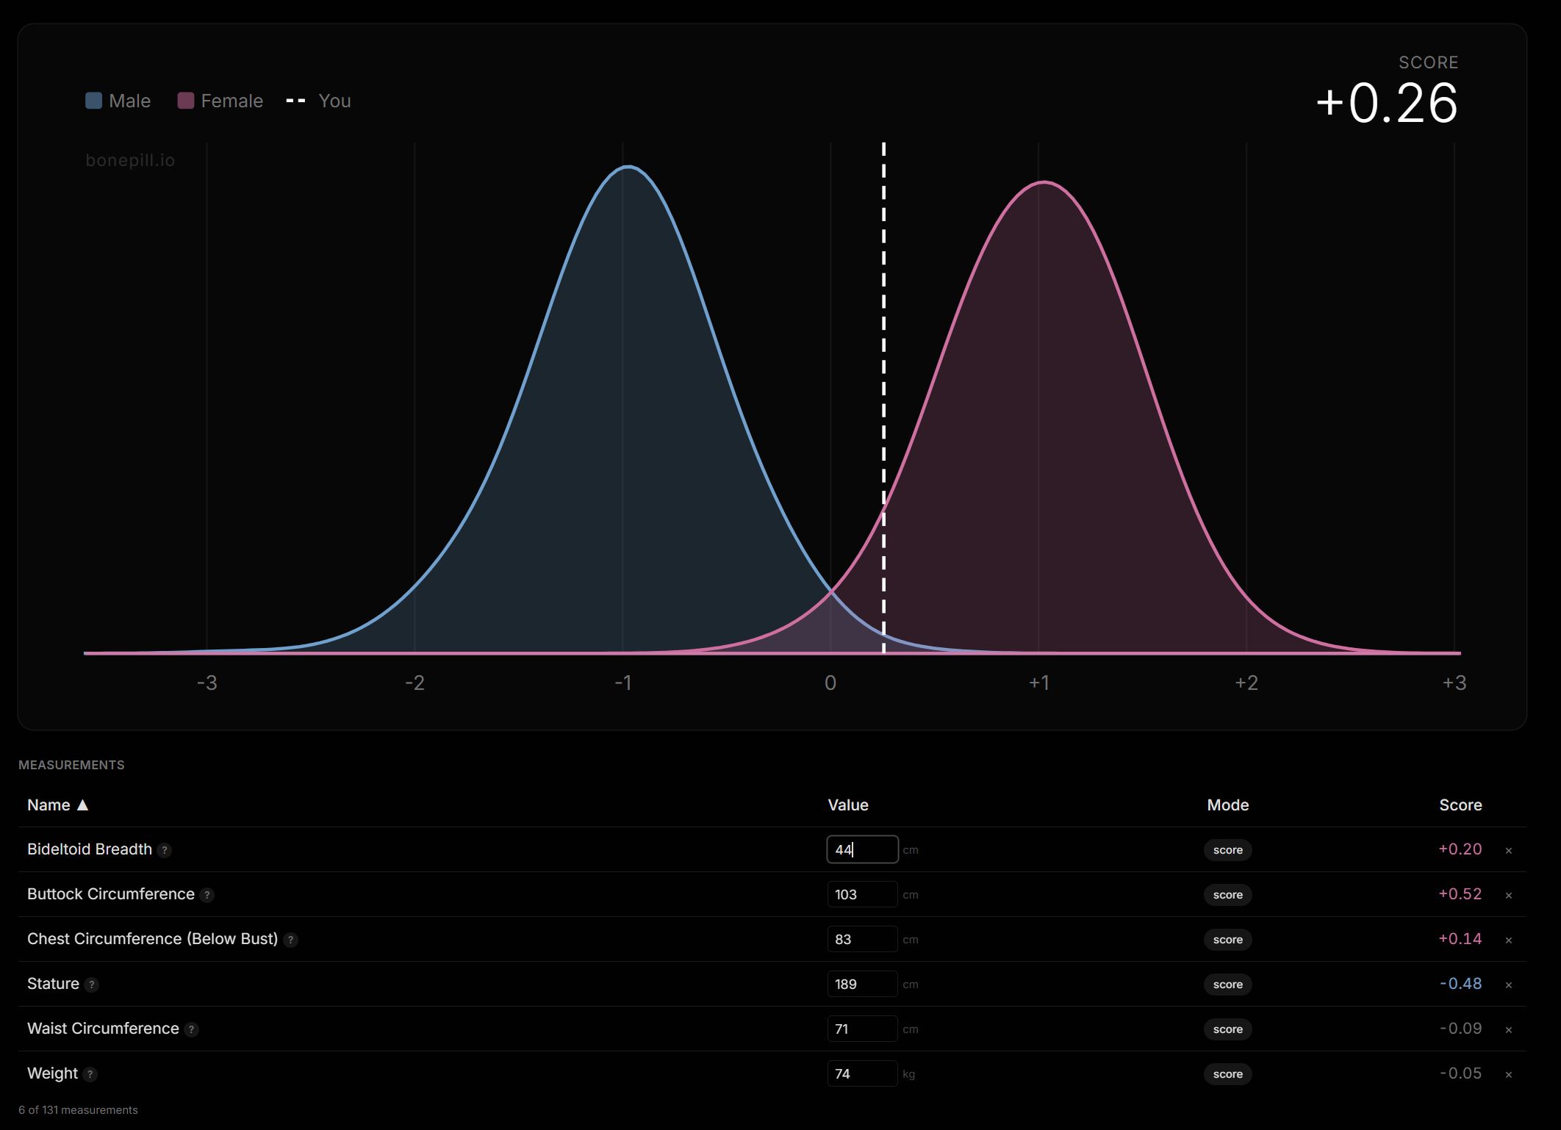This screenshot has width=1561, height=1130.
Task: Remove the Bideltoid Breadth measurement row
Action: 1508,850
